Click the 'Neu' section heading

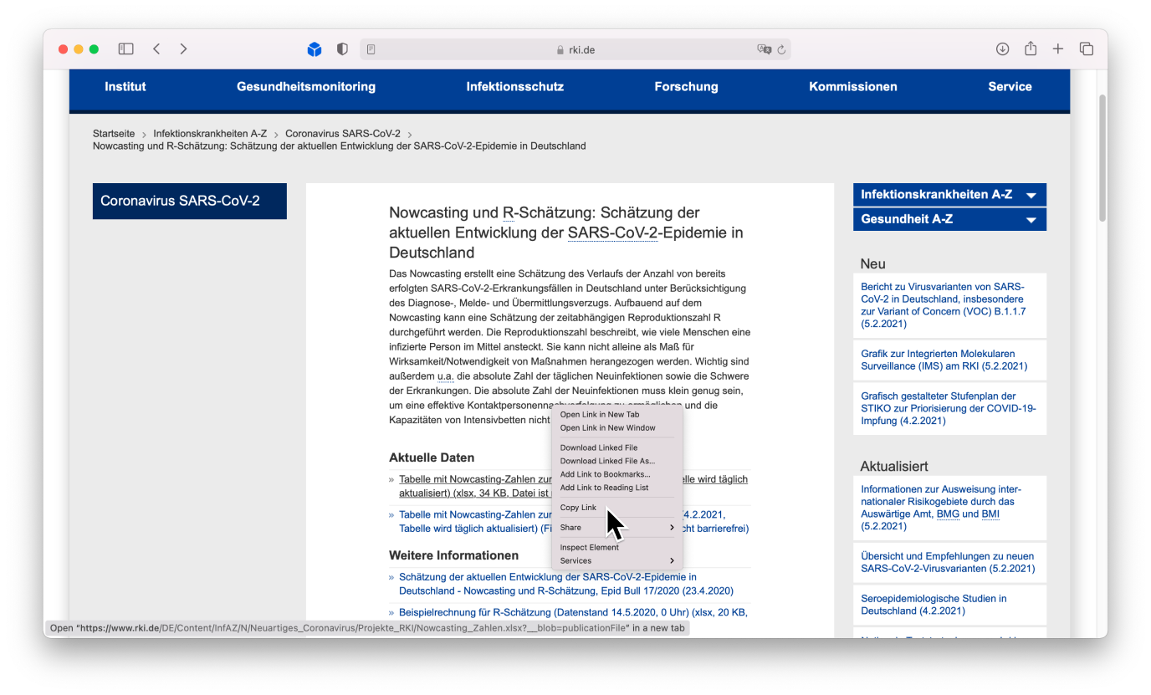[872, 264]
